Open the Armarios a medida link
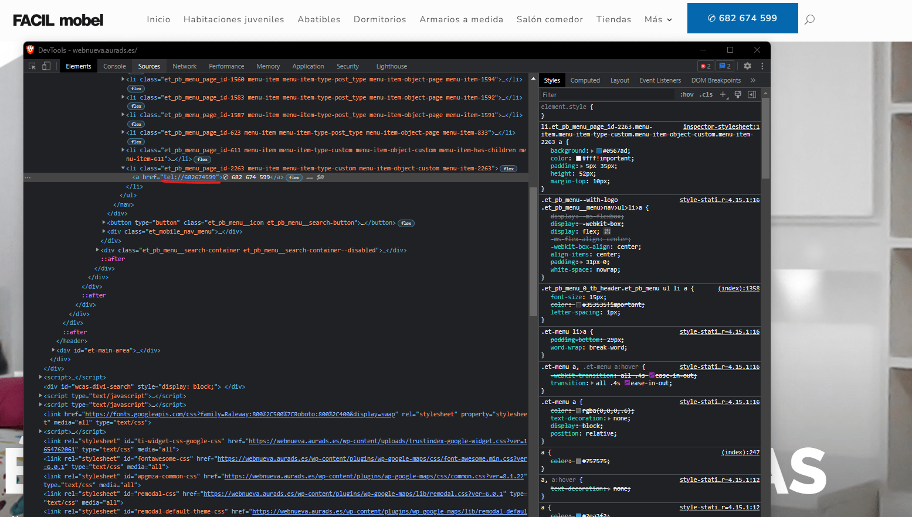Viewport: 912px width, 517px height. [x=462, y=19]
